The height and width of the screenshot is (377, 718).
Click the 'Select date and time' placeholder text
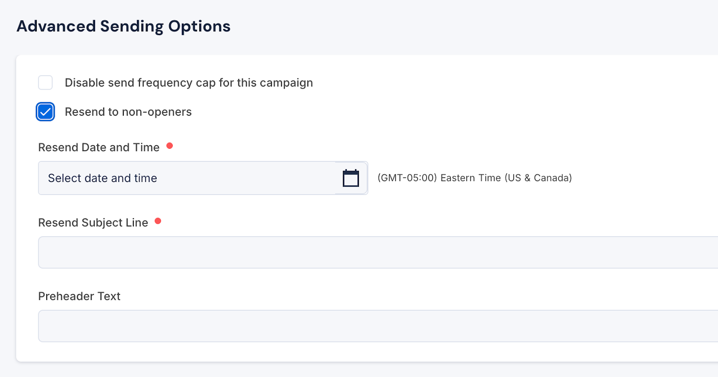point(102,178)
